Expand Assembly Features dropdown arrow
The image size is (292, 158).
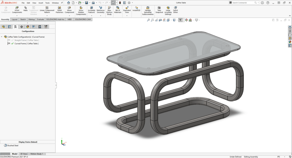coord(92,16)
